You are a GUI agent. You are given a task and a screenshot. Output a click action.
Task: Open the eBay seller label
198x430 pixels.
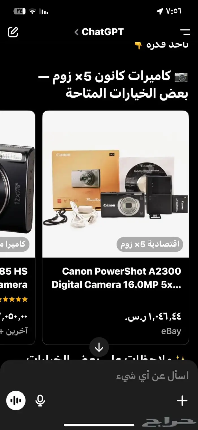coord(171,331)
